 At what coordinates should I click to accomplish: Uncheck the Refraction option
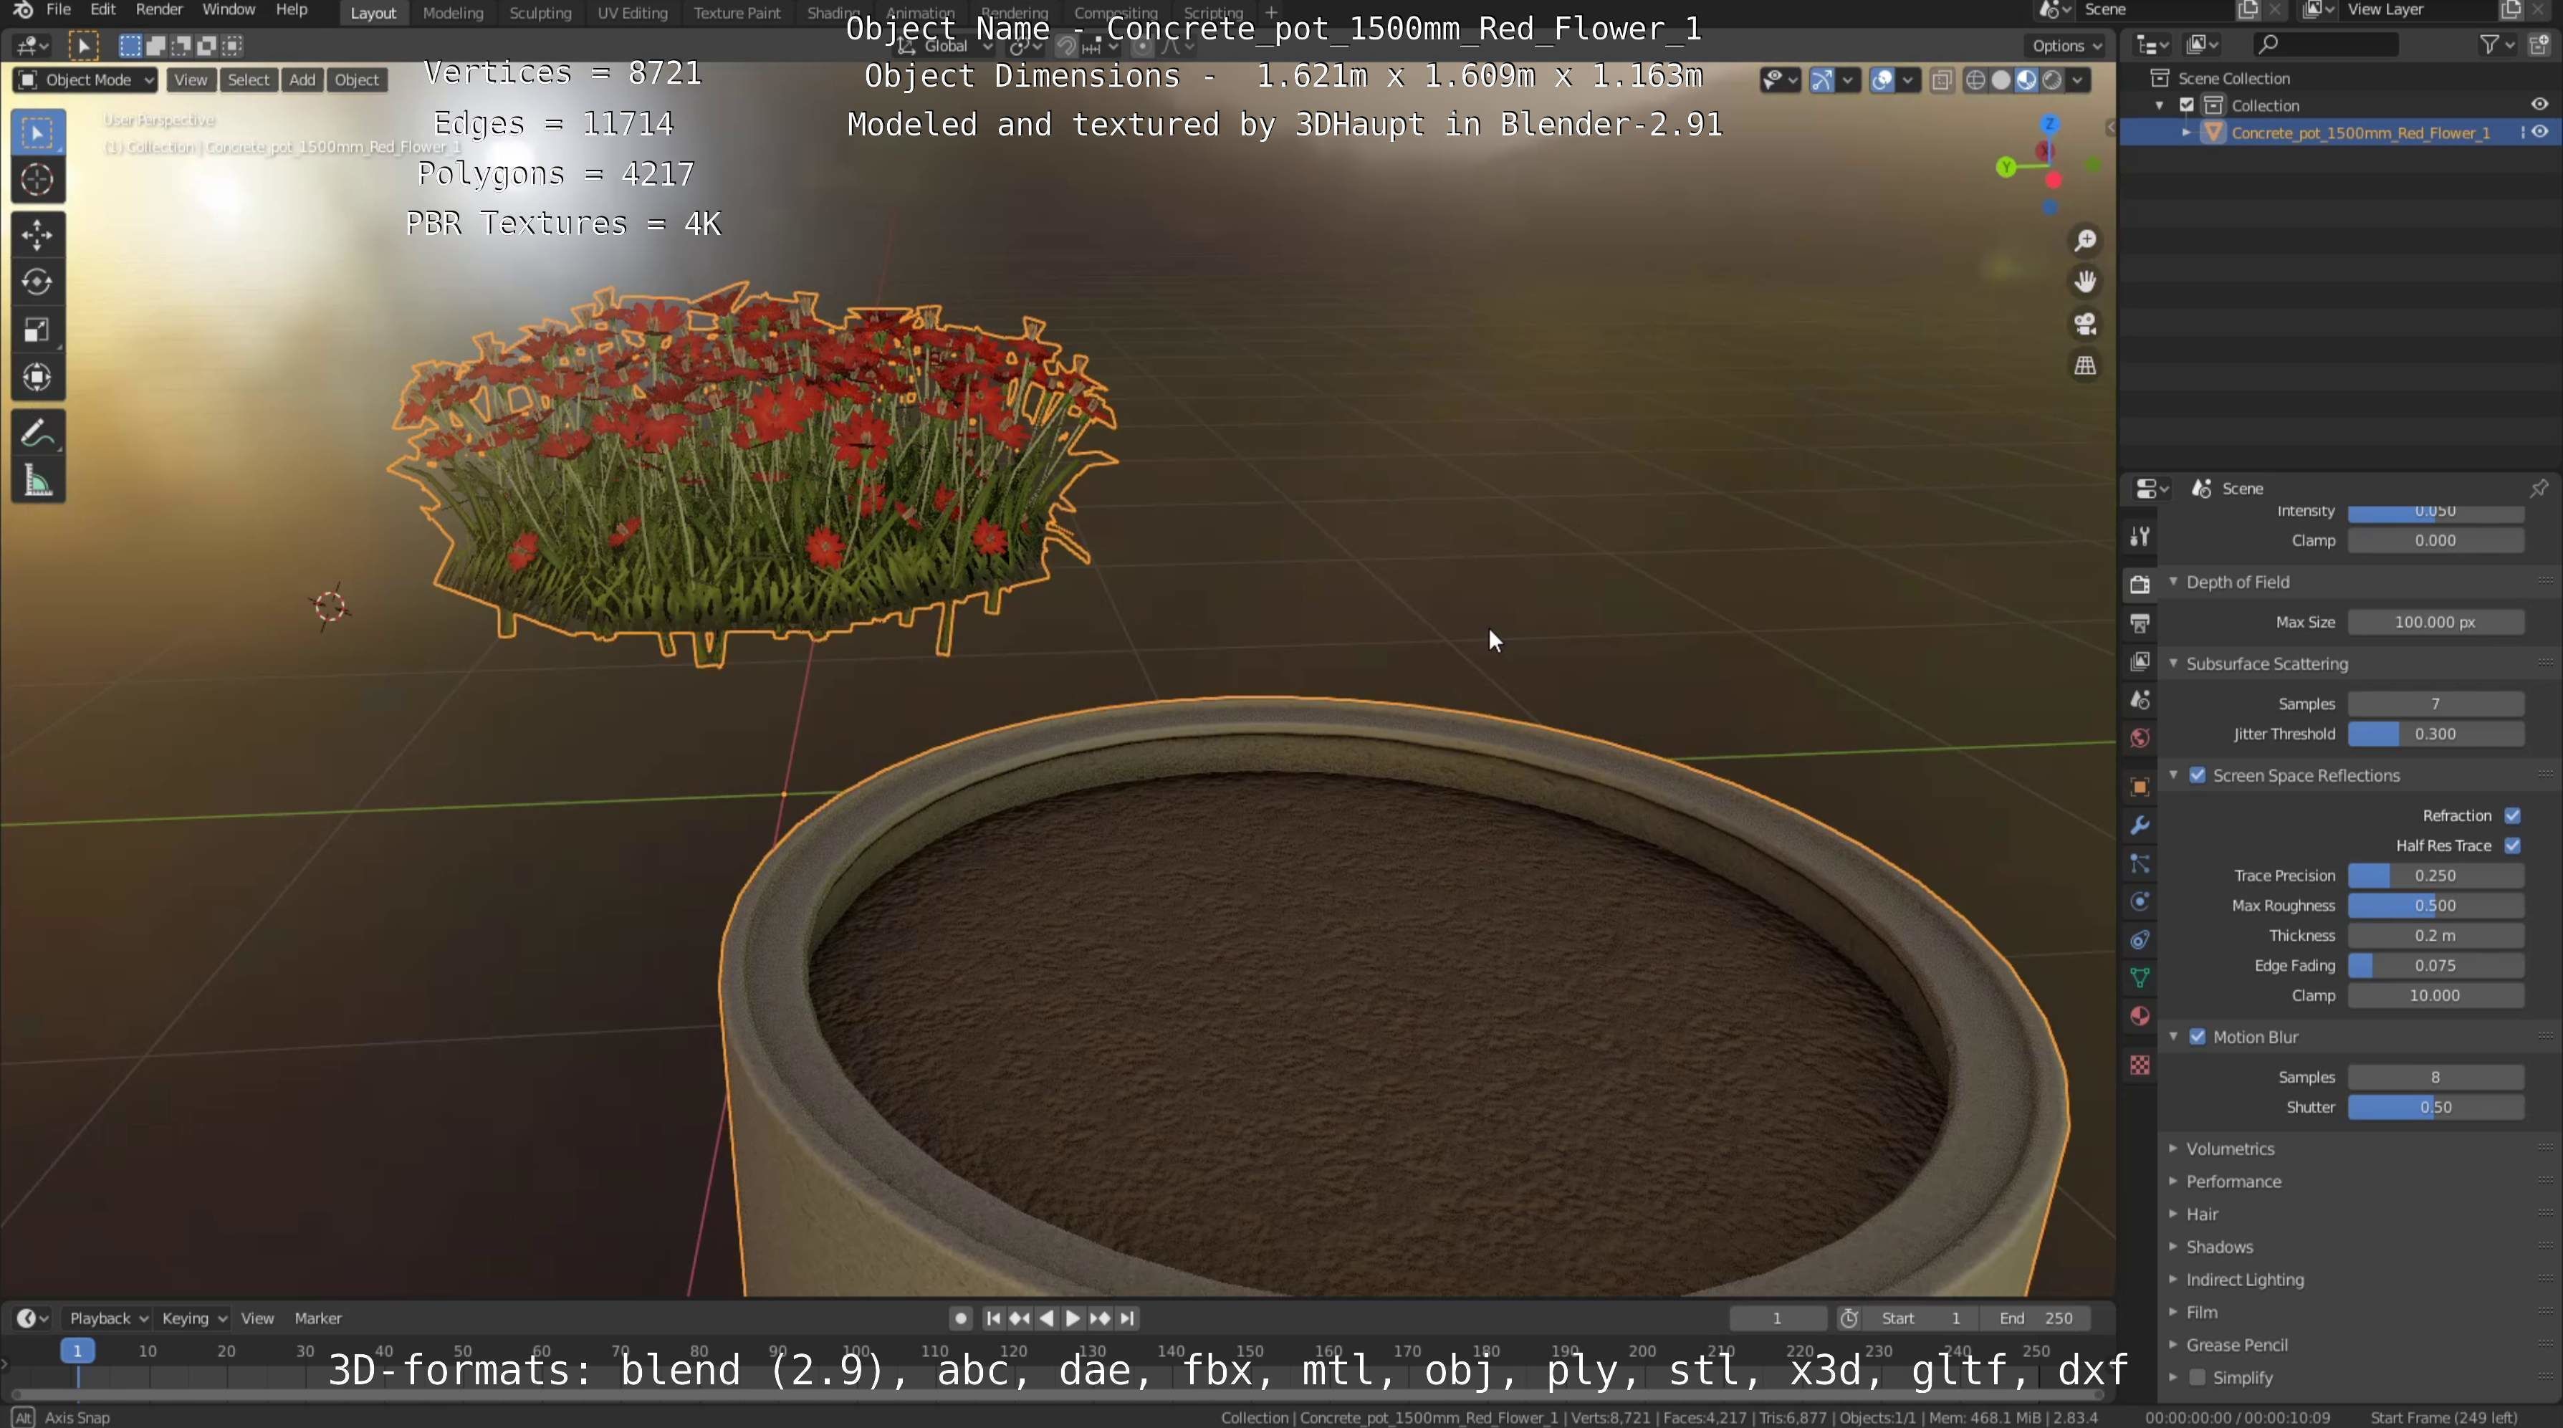click(2512, 816)
